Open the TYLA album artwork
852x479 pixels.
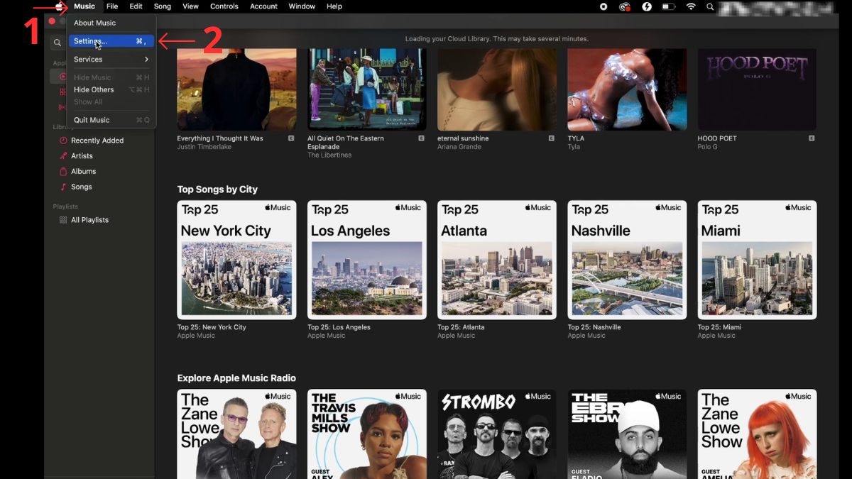coord(627,89)
